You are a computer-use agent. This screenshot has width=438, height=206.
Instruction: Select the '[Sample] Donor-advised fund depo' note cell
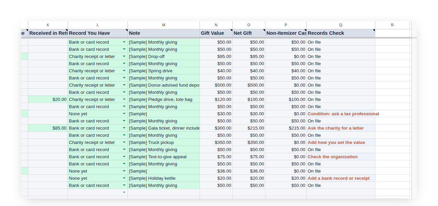coord(164,85)
